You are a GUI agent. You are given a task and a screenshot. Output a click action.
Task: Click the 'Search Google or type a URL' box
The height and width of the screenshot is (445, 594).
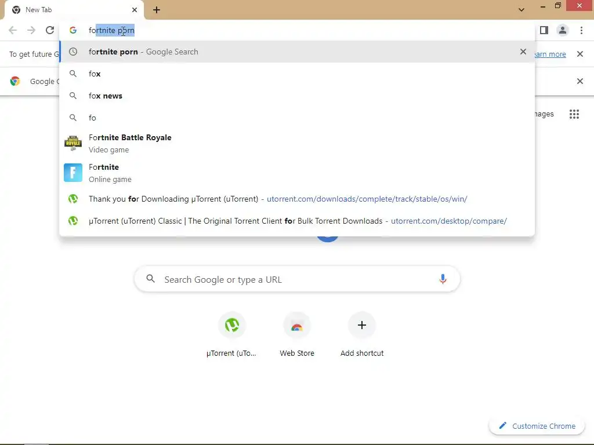[298, 280]
